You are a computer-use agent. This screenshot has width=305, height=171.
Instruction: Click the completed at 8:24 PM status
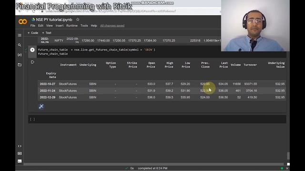coord(152,168)
